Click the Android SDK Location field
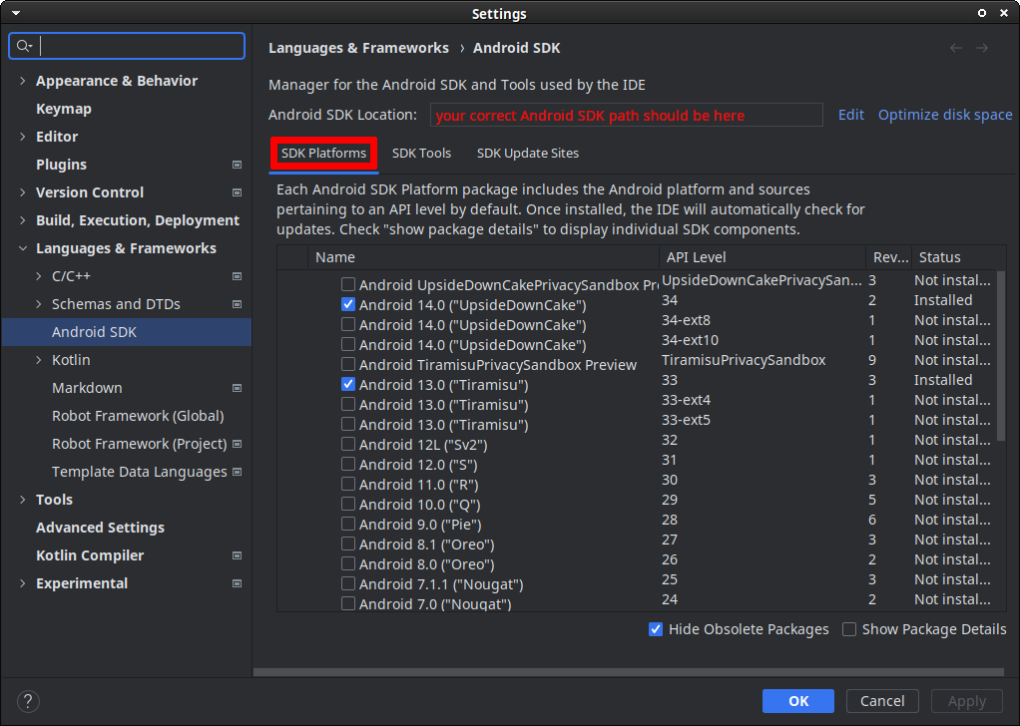The image size is (1020, 726). (x=627, y=115)
